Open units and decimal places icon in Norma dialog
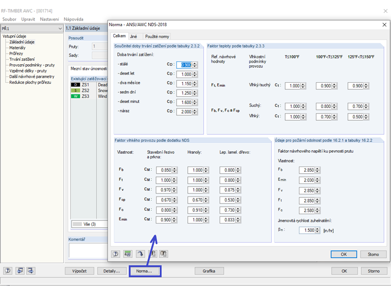 point(128,254)
